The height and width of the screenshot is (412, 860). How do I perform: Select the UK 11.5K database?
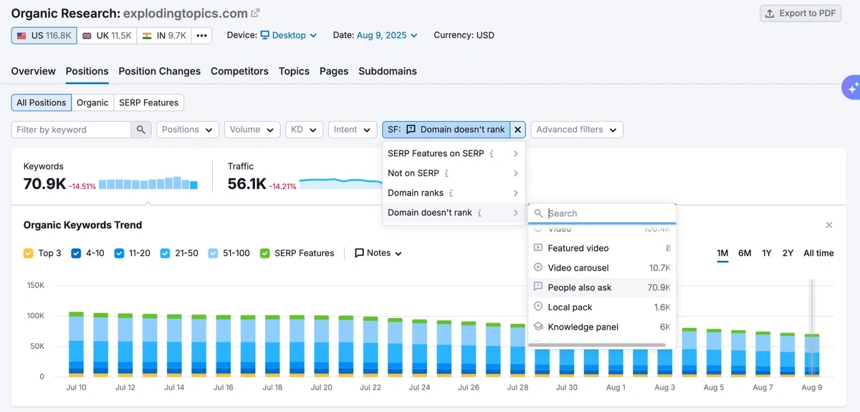click(105, 36)
